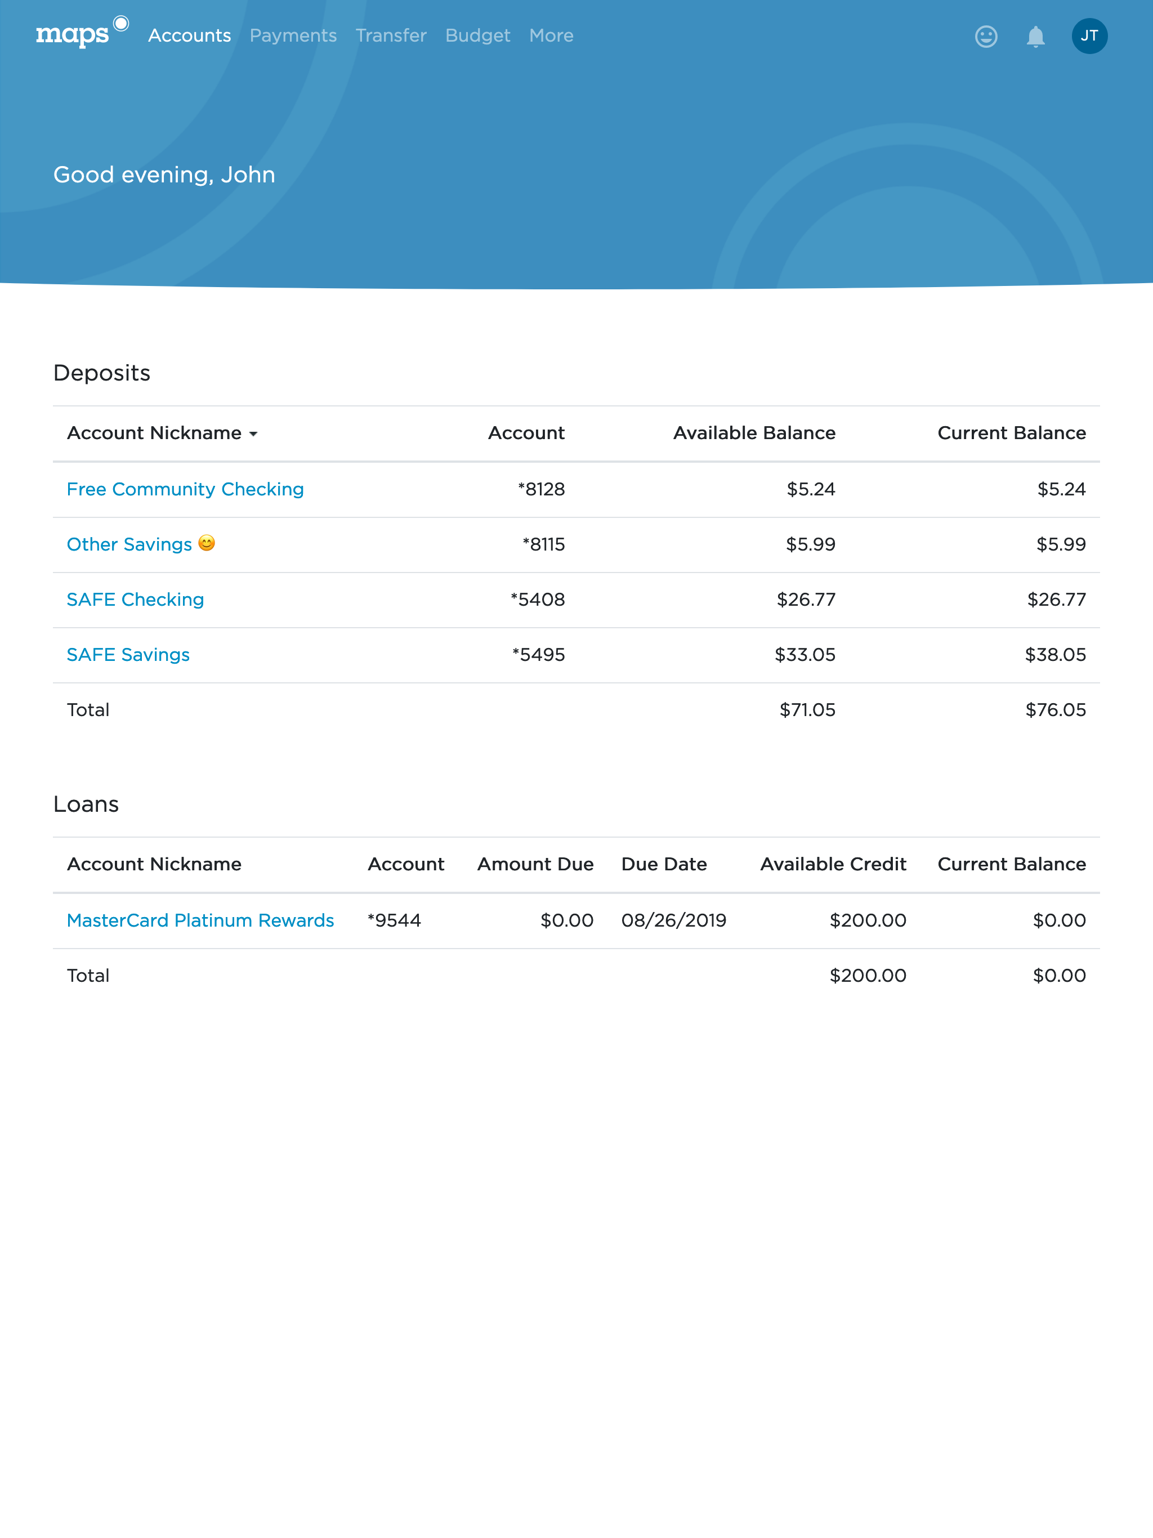This screenshot has width=1153, height=1538.
Task: Click the Good evening, John greeting
Action: (164, 175)
